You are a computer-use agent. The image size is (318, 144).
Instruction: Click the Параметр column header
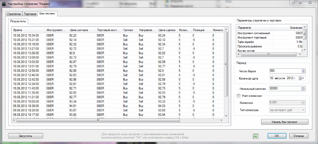(254, 28)
